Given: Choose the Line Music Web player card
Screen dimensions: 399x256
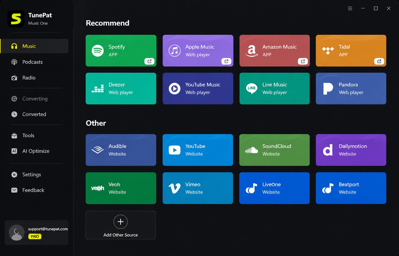Looking at the screenshot, I should coord(274,89).
